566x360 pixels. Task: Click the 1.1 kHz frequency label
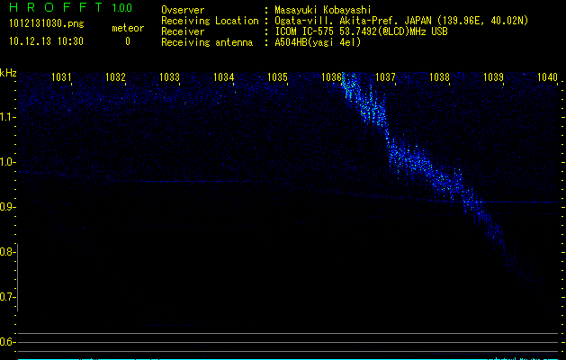pyautogui.click(x=8, y=117)
